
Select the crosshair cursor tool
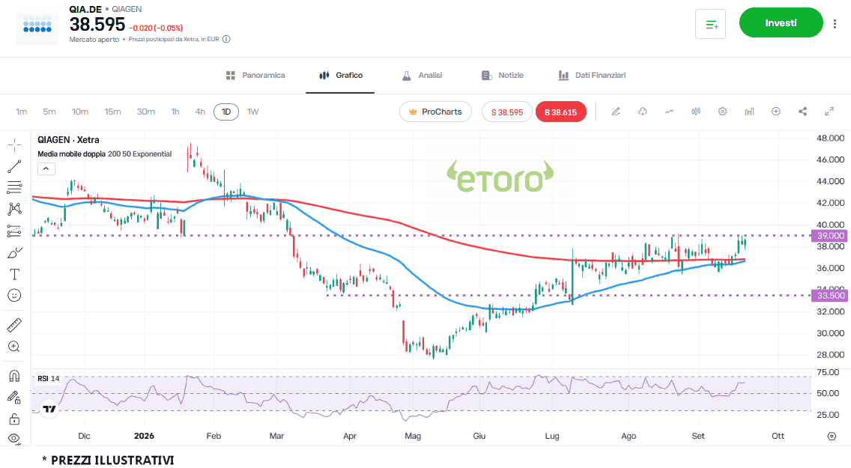[x=15, y=145]
